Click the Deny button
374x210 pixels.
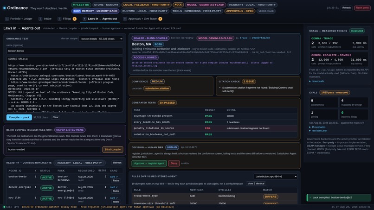(174, 163)
